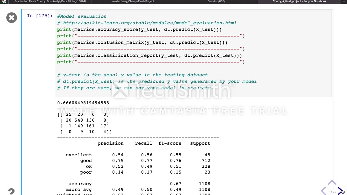
Task: Click the 'precision' column header
Action: [x=110, y=143]
